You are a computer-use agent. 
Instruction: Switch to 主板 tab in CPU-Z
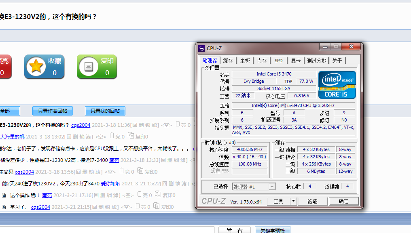pos(245,61)
